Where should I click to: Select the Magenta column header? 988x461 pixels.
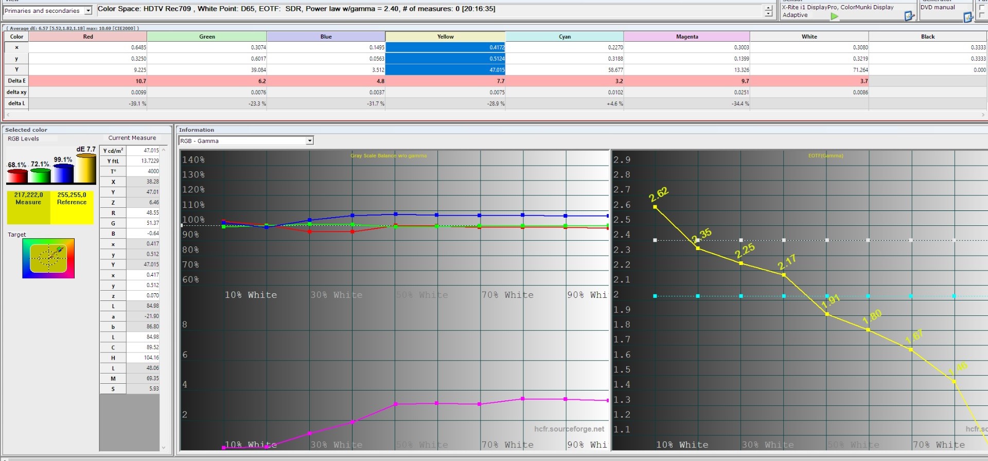click(687, 37)
